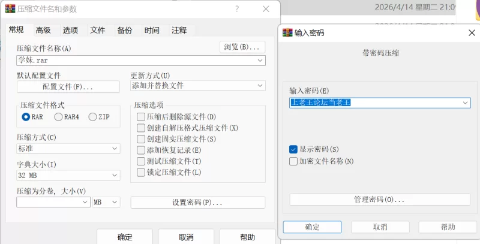
Task: Click the 浏览 button
Action: point(243,47)
